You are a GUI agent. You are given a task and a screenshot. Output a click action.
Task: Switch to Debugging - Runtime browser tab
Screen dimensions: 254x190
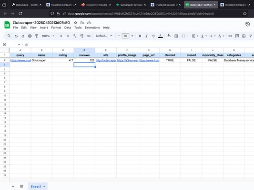point(26,5)
